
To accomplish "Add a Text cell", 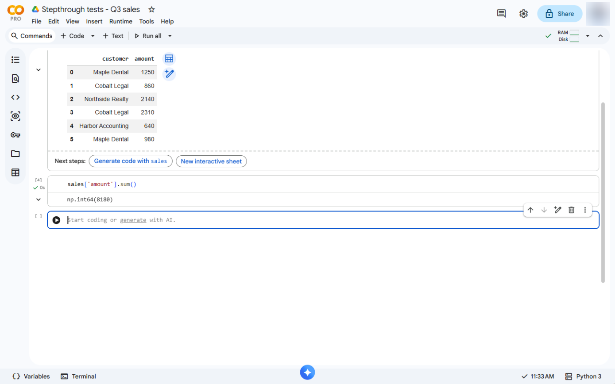I will 113,36.
